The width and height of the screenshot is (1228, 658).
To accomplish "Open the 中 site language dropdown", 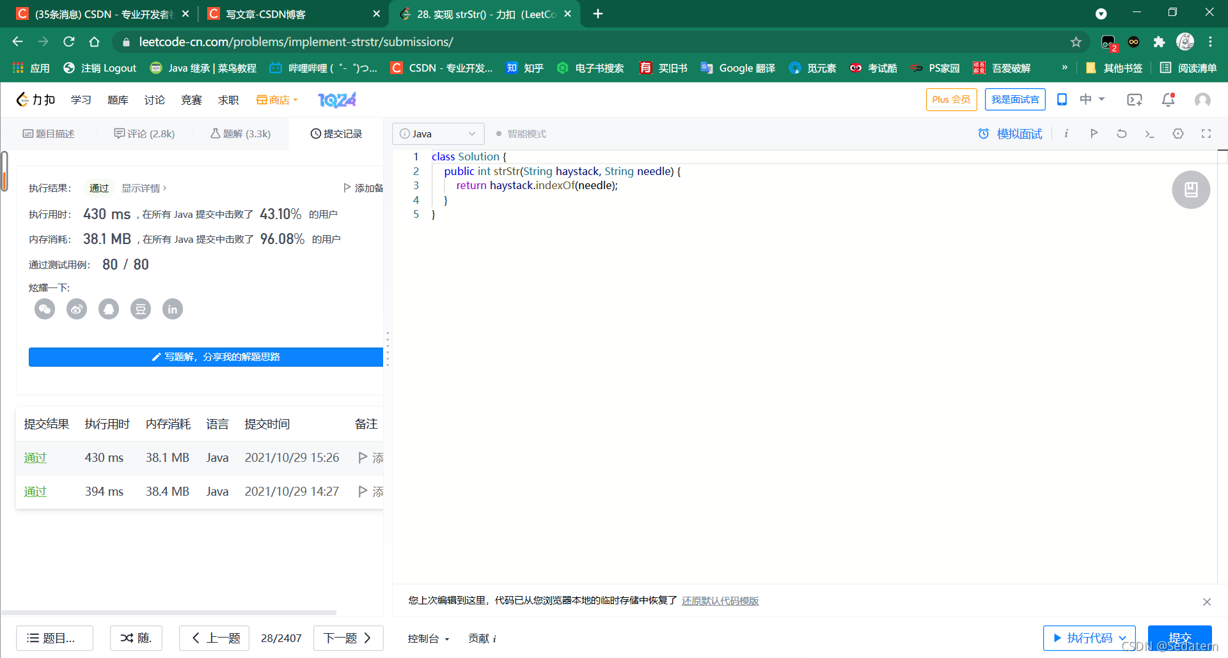I will (1092, 100).
